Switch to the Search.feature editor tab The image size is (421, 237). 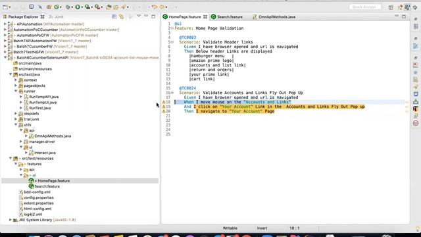tap(227, 16)
